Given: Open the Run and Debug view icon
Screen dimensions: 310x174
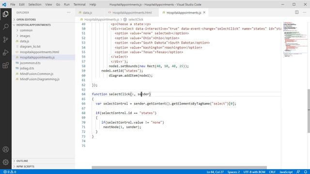Looking at the screenshot, I should [5, 53].
